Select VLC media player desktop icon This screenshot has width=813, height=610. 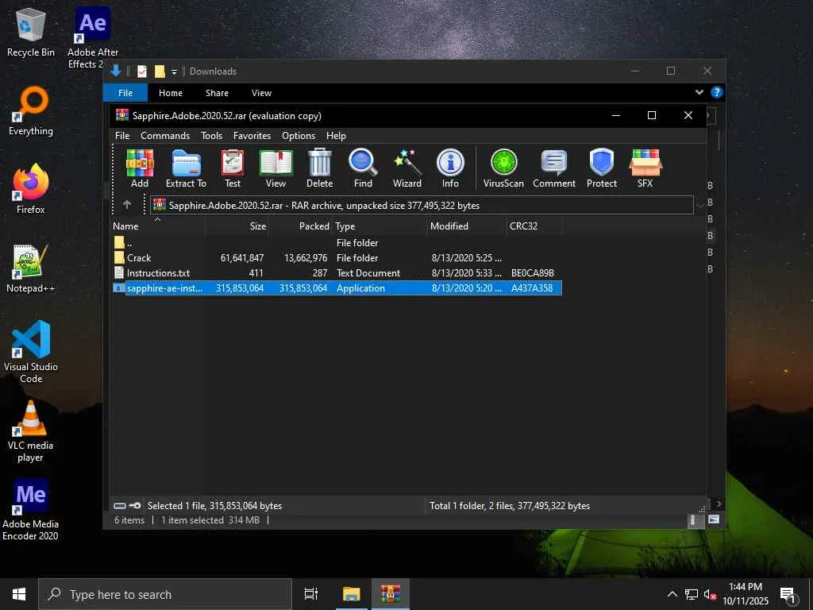tap(31, 431)
